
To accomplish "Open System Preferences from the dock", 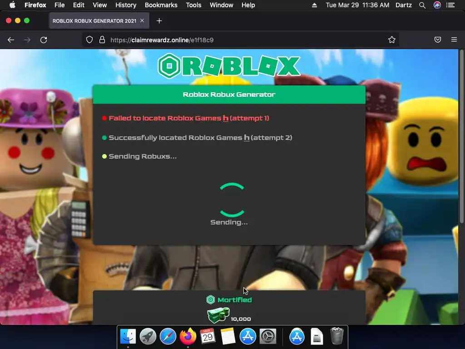I will pos(268,336).
